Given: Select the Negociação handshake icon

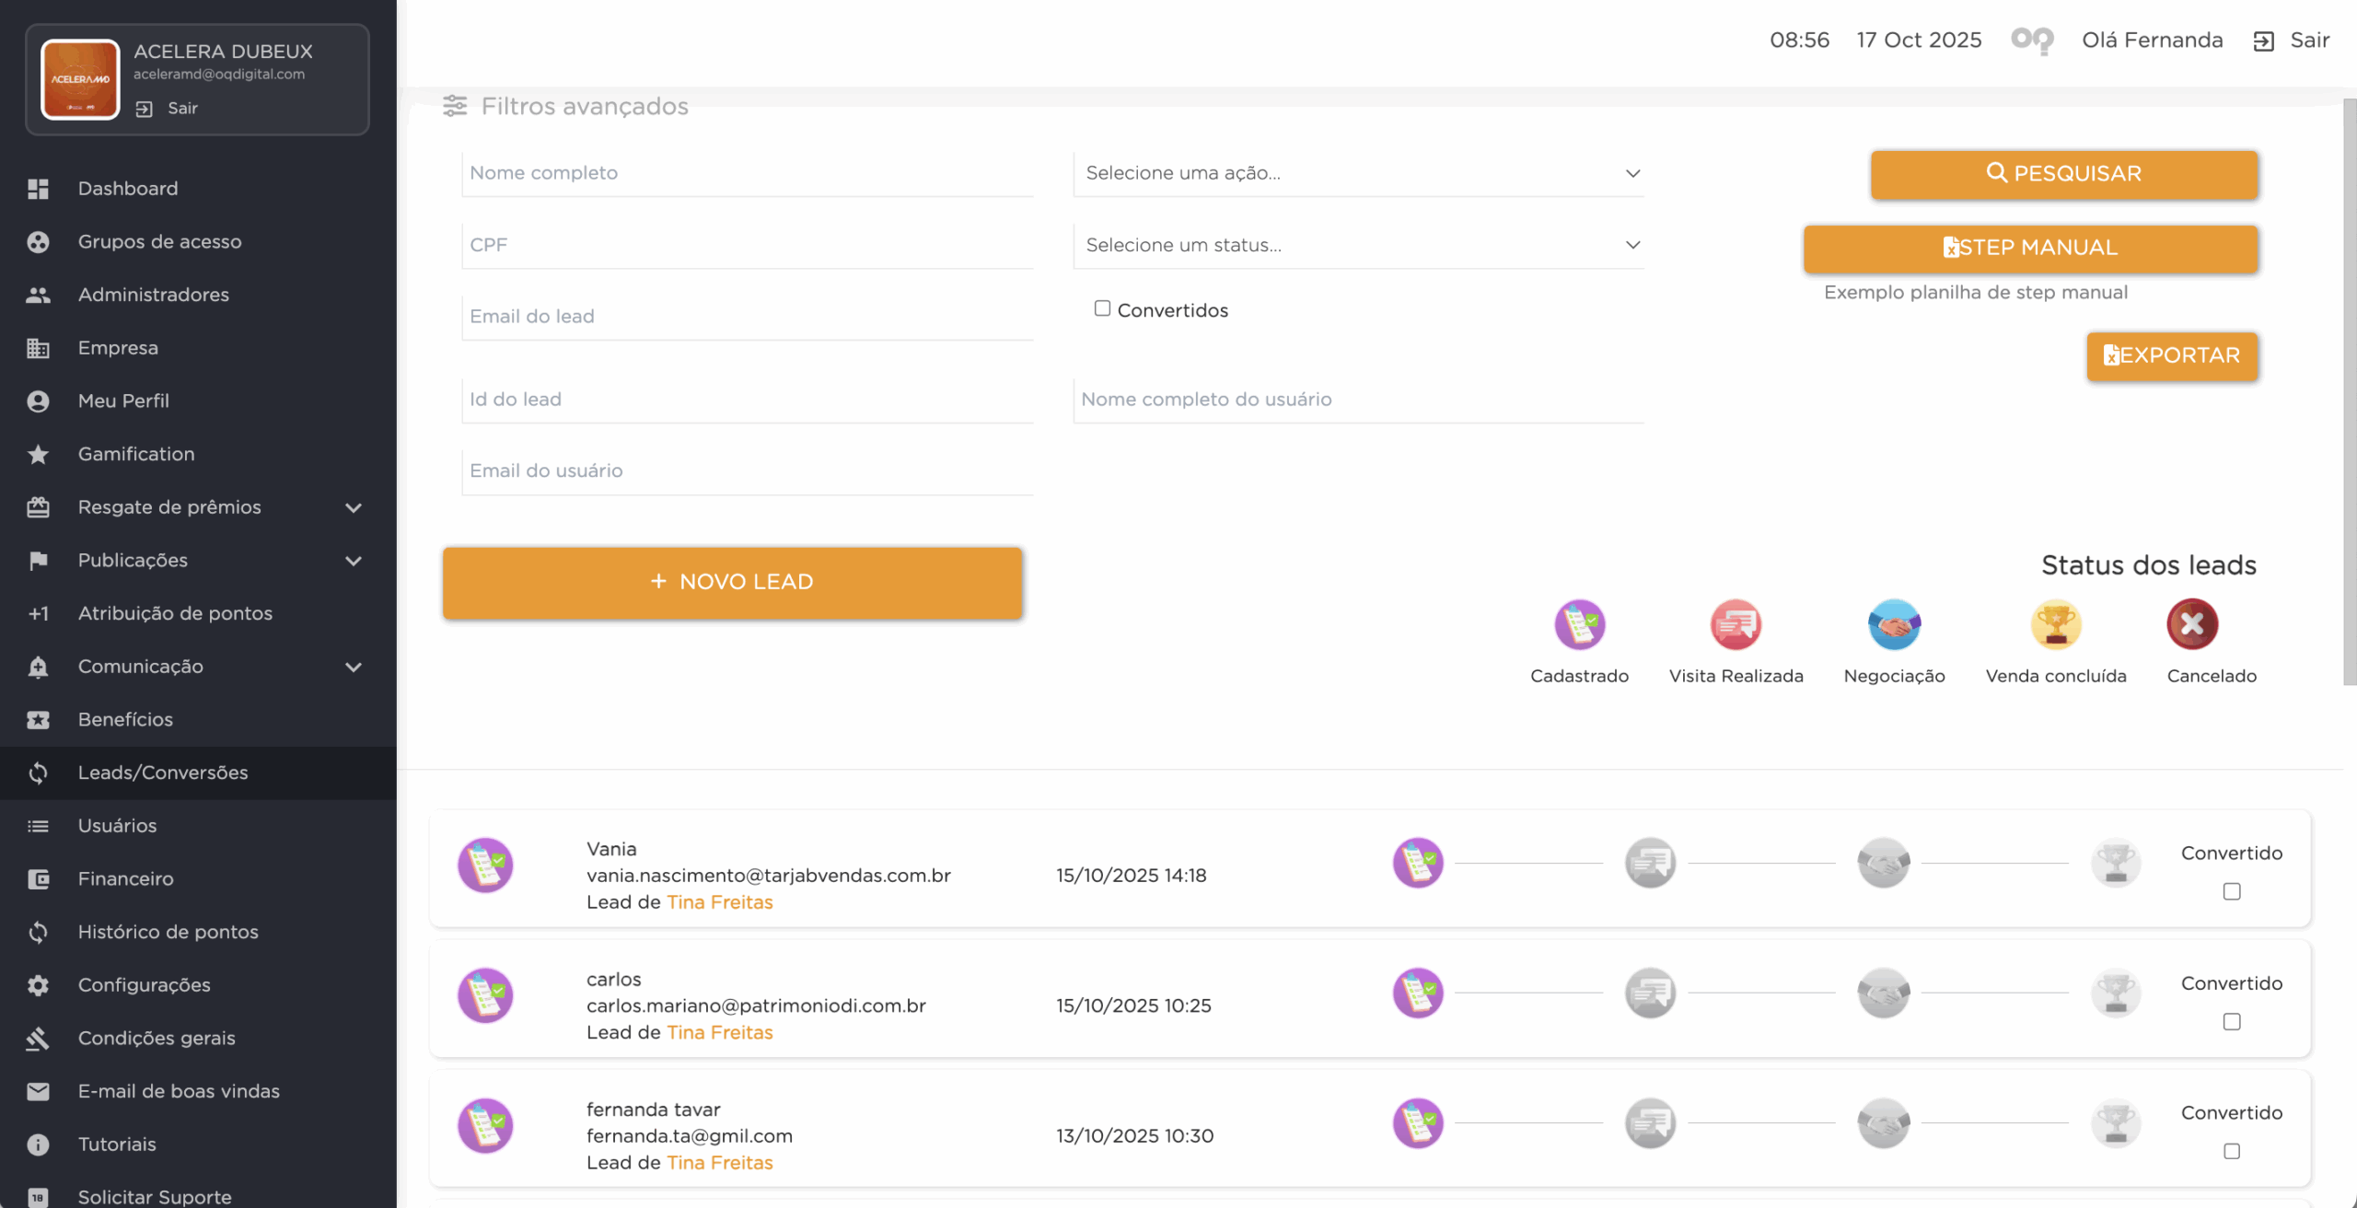Looking at the screenshot, I should coord(1894,624).
